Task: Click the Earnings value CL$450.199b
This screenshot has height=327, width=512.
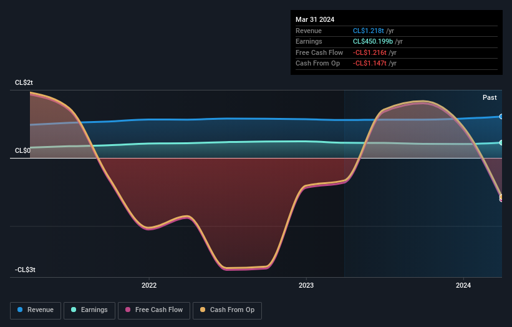Action: point(373,41)
